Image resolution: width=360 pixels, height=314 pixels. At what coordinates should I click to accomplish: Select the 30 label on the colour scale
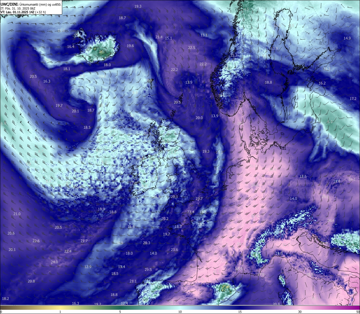[300, 312]
